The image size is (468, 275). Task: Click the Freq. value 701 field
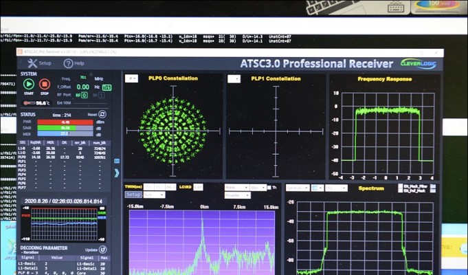(83, 78)
